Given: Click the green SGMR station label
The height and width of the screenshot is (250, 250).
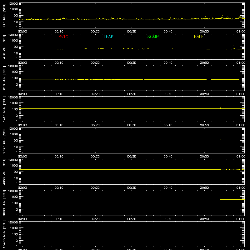Looking at the screenshot, I should (x=153, y=37).
